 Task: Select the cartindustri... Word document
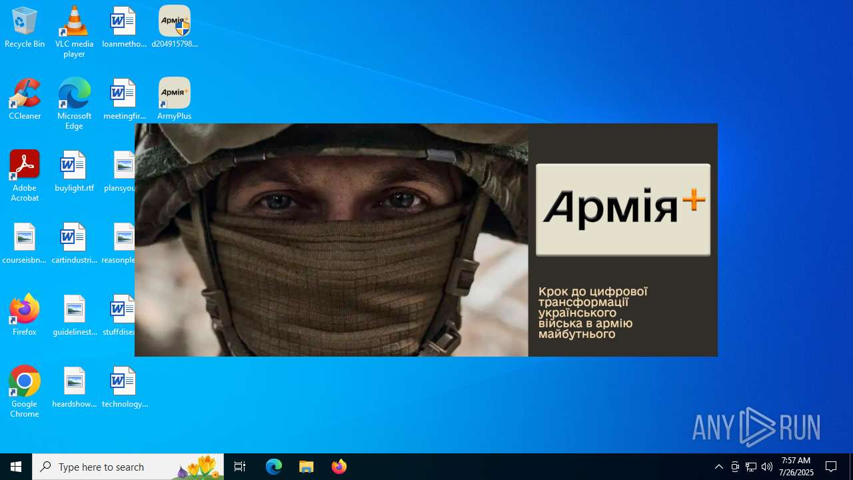(74, 244)
